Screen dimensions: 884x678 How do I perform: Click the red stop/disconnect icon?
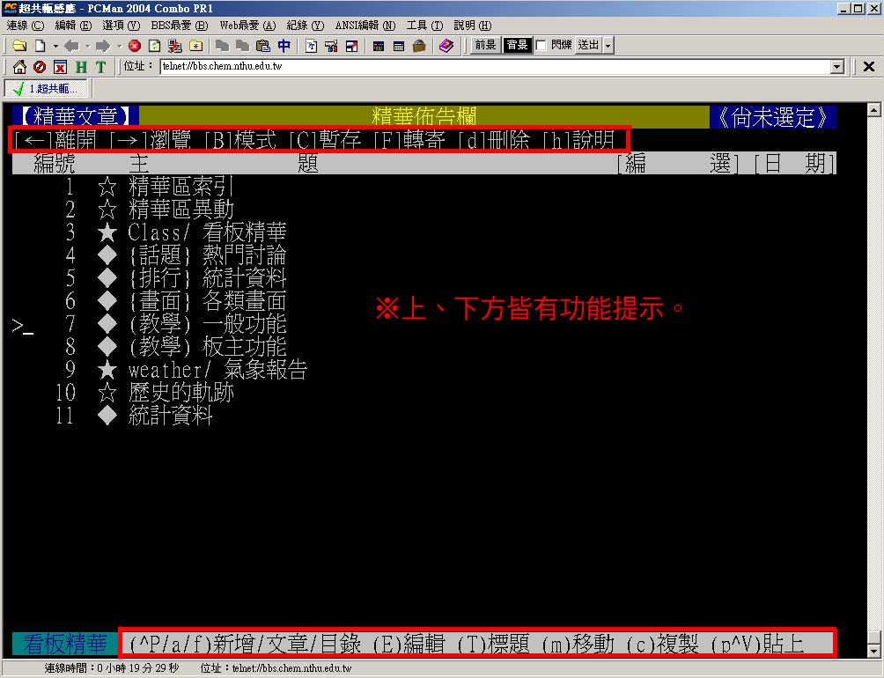pyautogui.click(x=135, y=46)
